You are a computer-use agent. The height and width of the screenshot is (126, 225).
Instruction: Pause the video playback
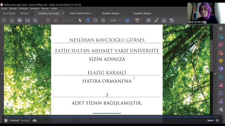coord(6,120)
